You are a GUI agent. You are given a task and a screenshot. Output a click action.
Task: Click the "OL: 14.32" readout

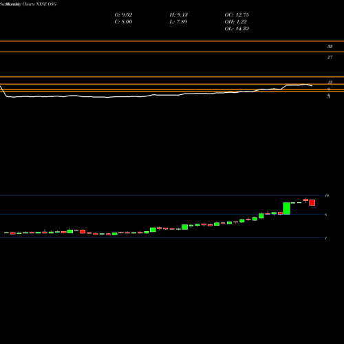pyautogui.click(x=237, y=29)
